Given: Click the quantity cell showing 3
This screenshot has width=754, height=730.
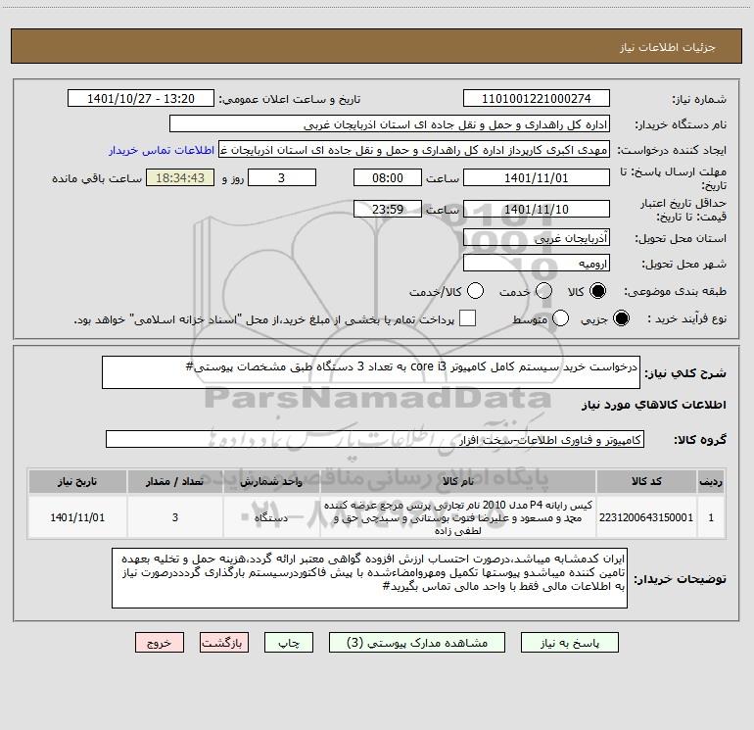Looking at the screenshot, I should coord(175,517).
